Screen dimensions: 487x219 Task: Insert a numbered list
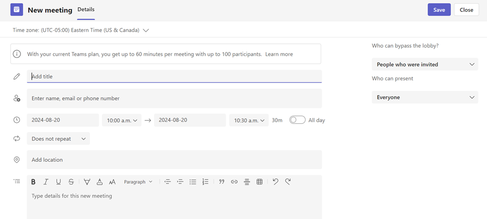coord(205,182)
